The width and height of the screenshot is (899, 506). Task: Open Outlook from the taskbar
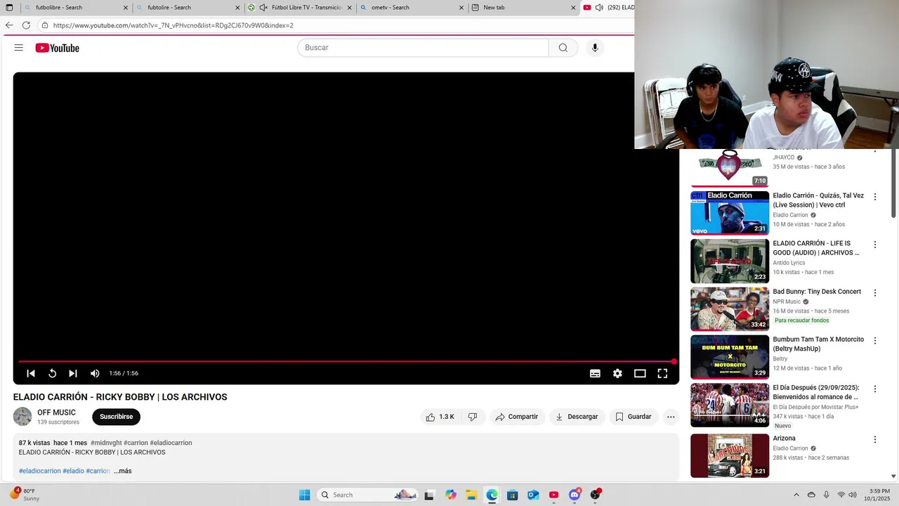pos(533,495)
